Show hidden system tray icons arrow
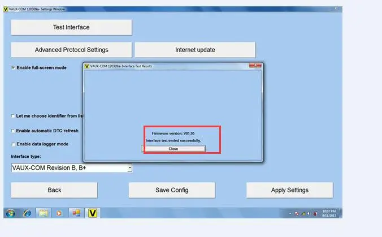382x237 pixels. pyautogui.click(x=290, y=214)
